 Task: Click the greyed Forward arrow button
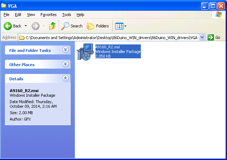click(35, 26)
